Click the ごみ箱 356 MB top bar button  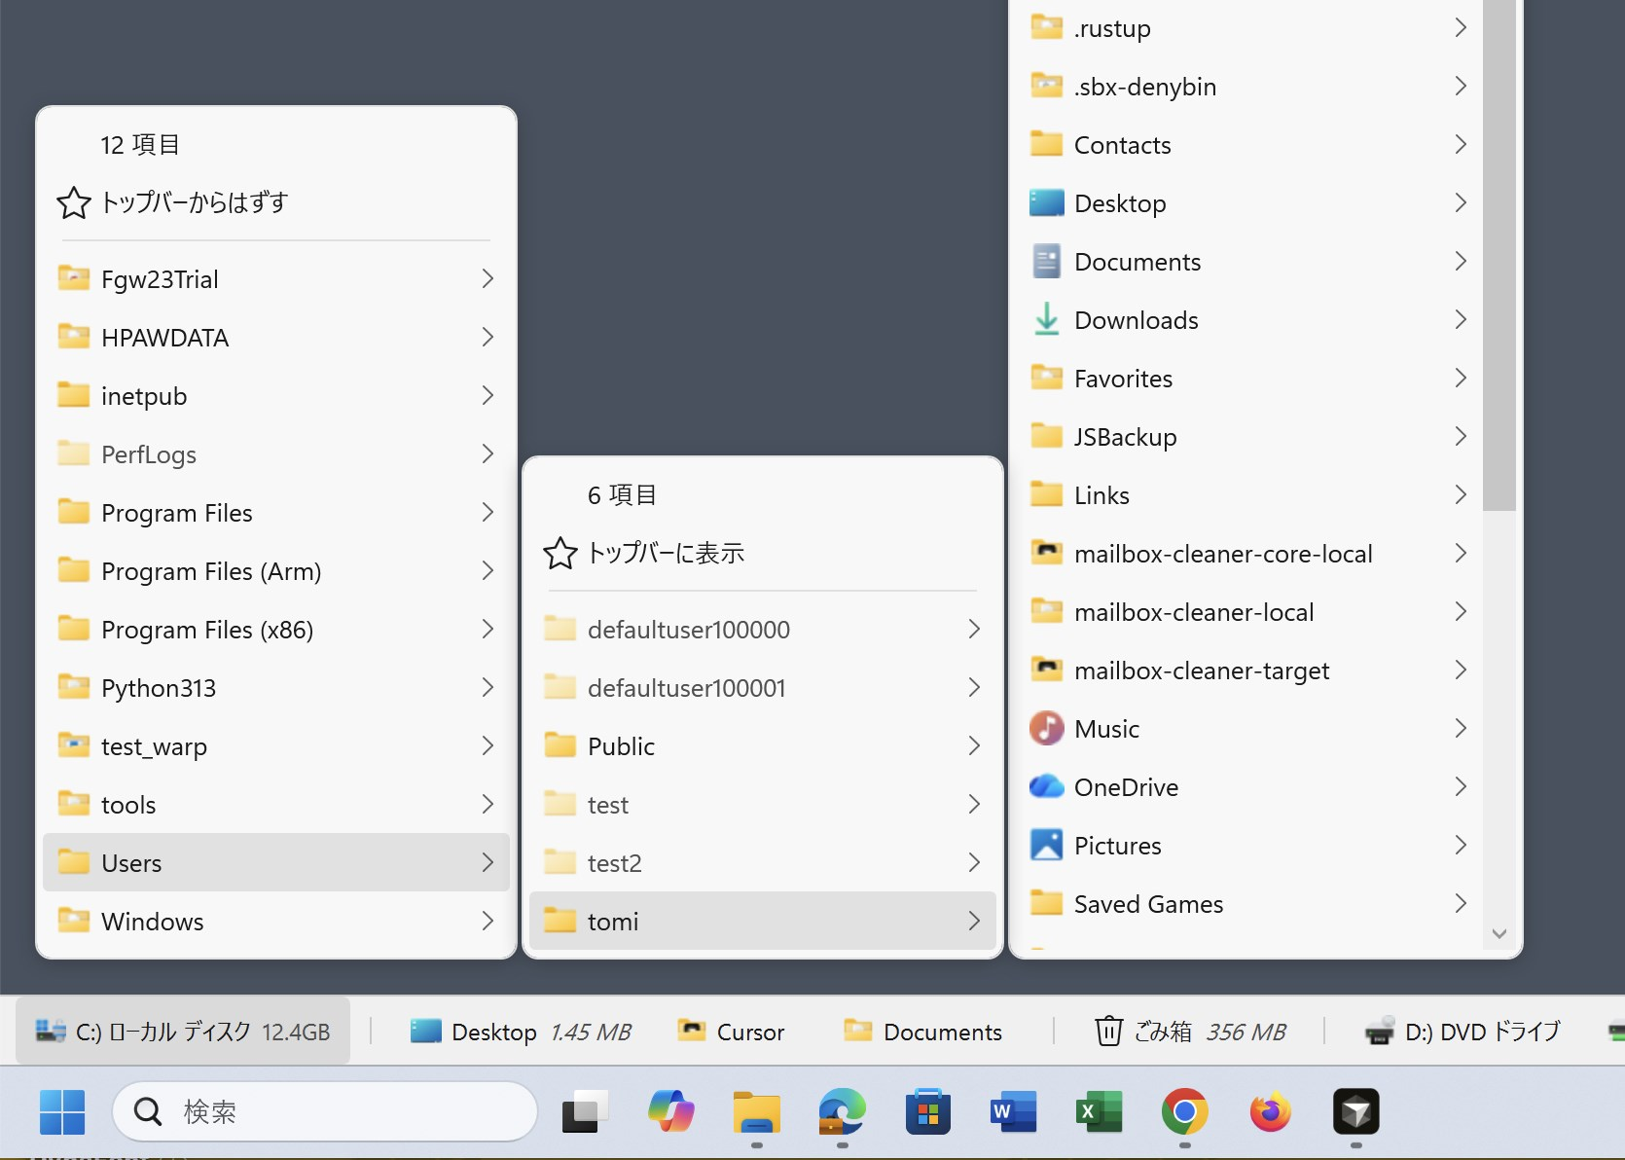1190,1031
